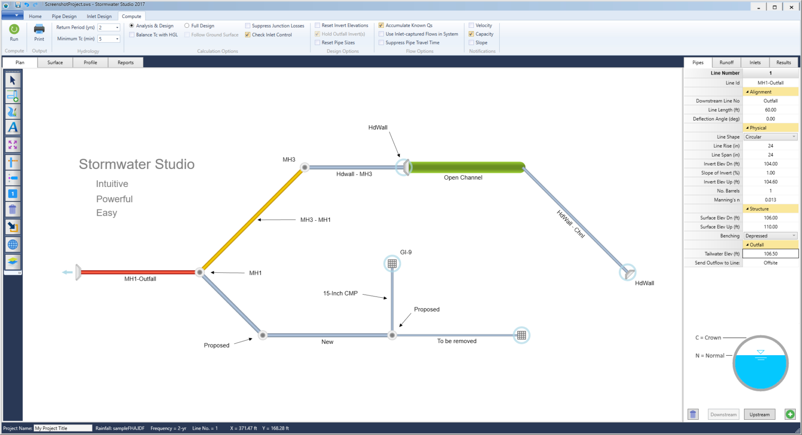Click the Upstream button
Image resolution: width=802 pixels, height=435 pixels.
click(x=759, y=414)
